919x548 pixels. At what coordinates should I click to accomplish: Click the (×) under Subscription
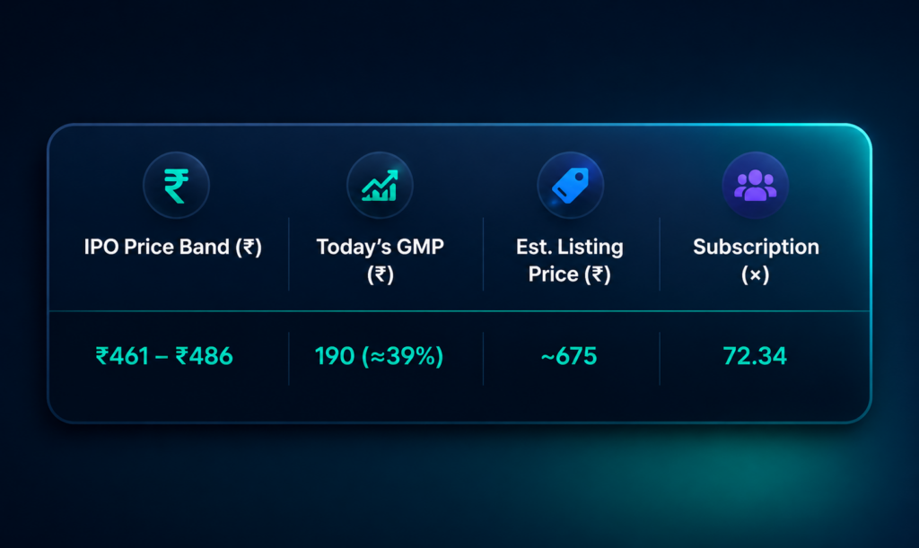(755, 274)
